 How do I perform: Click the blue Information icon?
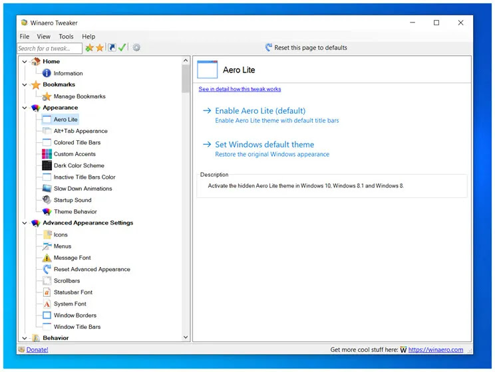click(47, 73)
